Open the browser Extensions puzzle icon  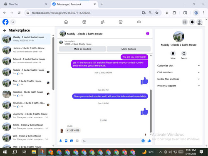pos(174,13)
